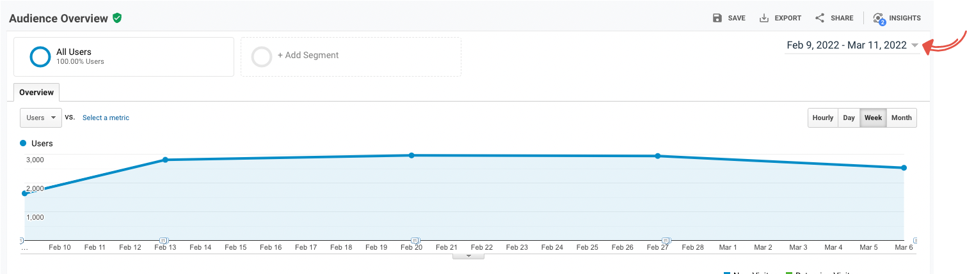Click the EXPORT button label
The image size is (967, 274).
click(788, 19)
